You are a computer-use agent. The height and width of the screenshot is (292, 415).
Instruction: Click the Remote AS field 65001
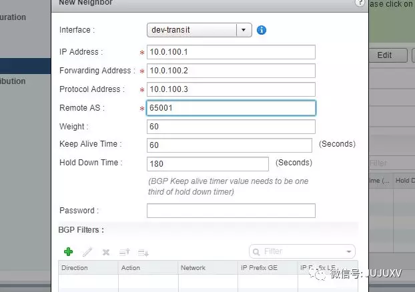coord(231,108)
